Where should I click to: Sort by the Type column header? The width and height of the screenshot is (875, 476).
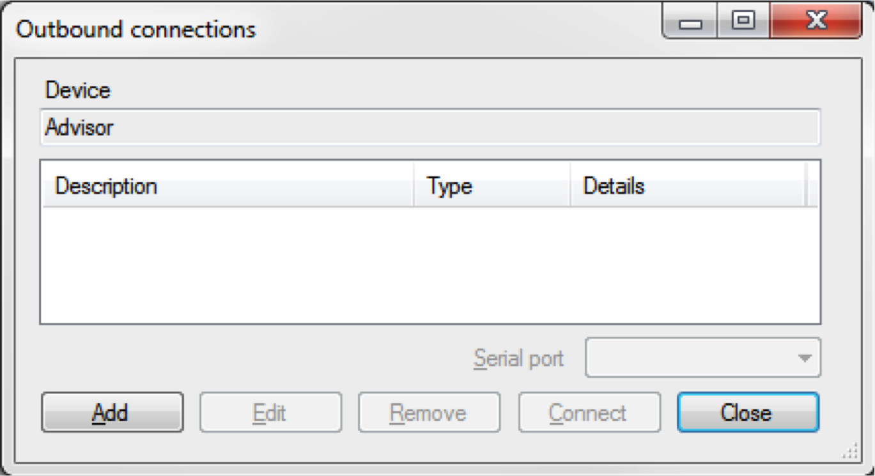pyautogui.click(x=491, y=187)
